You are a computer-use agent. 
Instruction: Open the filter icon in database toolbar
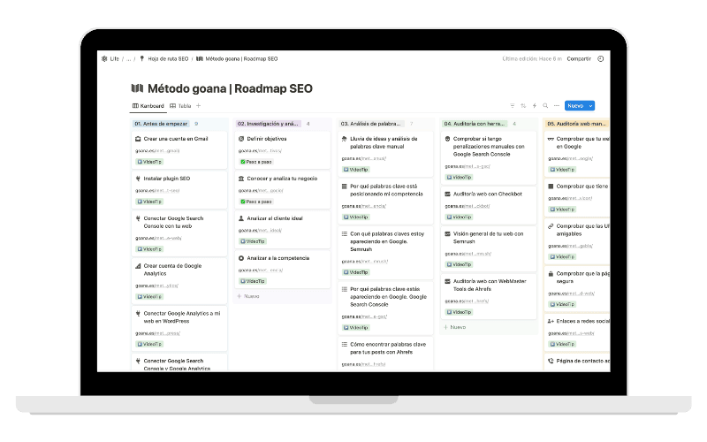[513, 105]
